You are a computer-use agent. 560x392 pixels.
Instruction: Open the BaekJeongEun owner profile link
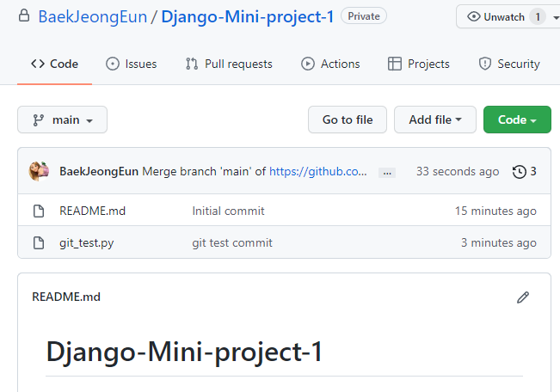pyautogui.click(x=93, y=17)
